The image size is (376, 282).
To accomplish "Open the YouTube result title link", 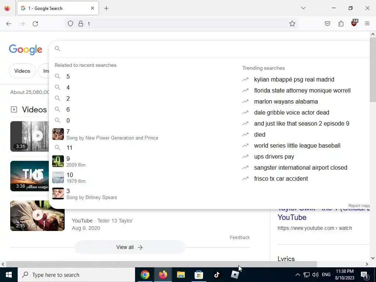I will 292,217.
